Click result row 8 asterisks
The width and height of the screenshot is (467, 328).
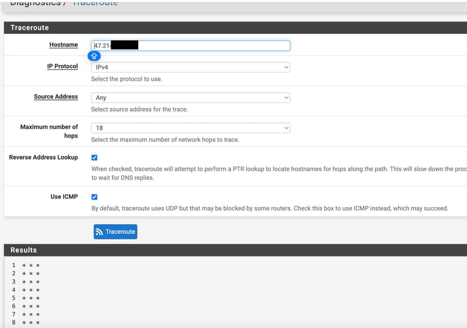pyautogui.click(x=31, y=322)
